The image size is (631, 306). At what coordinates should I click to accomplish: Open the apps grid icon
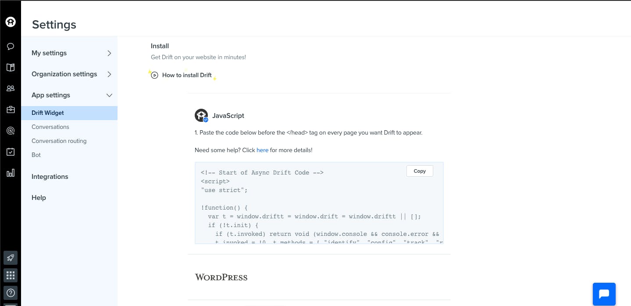pyautogui.click(x=11, y=275)
